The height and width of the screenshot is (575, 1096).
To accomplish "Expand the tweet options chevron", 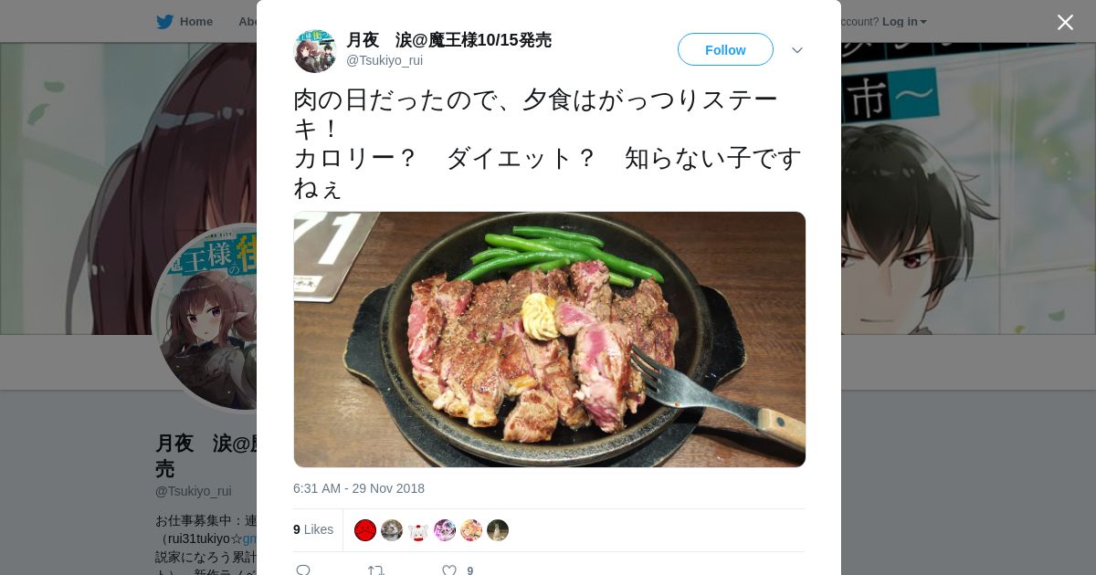I will [x=797, y=50].
